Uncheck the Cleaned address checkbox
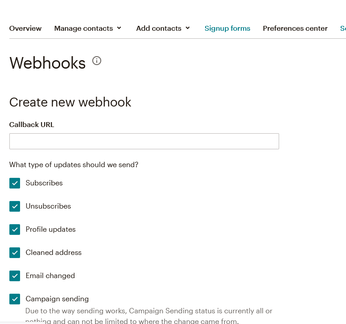 pyautogui.click(x=15, y=253)
